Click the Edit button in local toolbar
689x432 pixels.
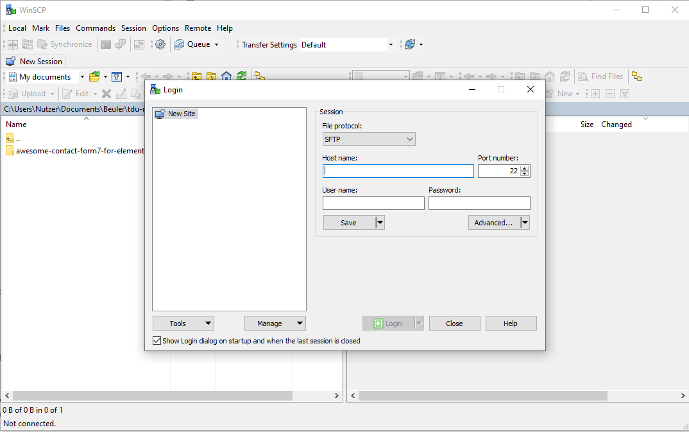(76, 94)
